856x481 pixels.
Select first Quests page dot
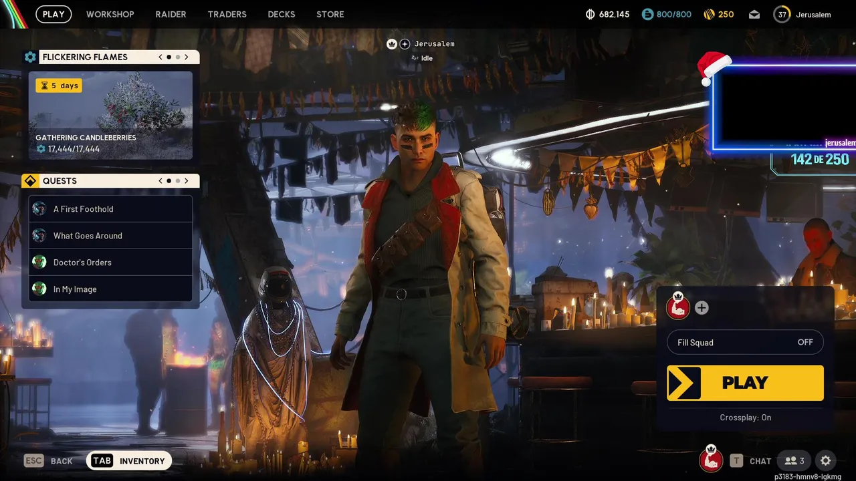[x=169, y=181]
